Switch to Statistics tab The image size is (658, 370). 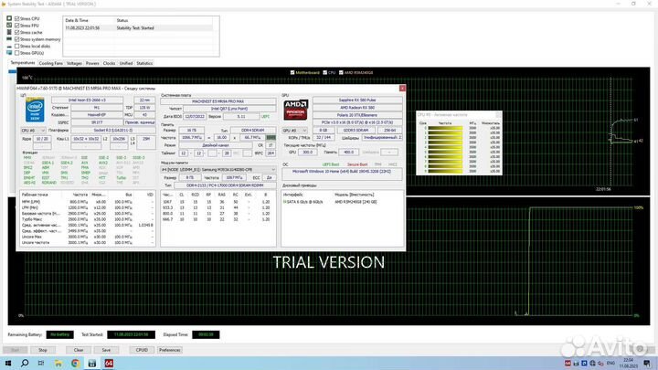144,63
